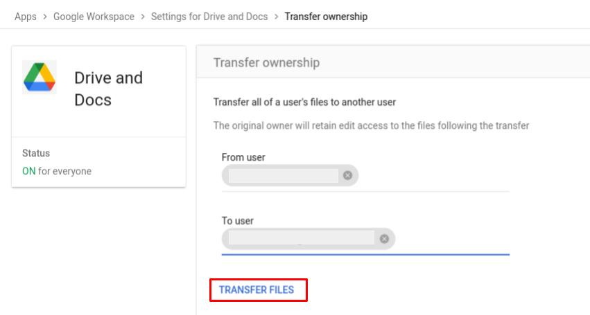Click the Status label in Drive card
The image size is (590, 315).
tap(36, 153)
